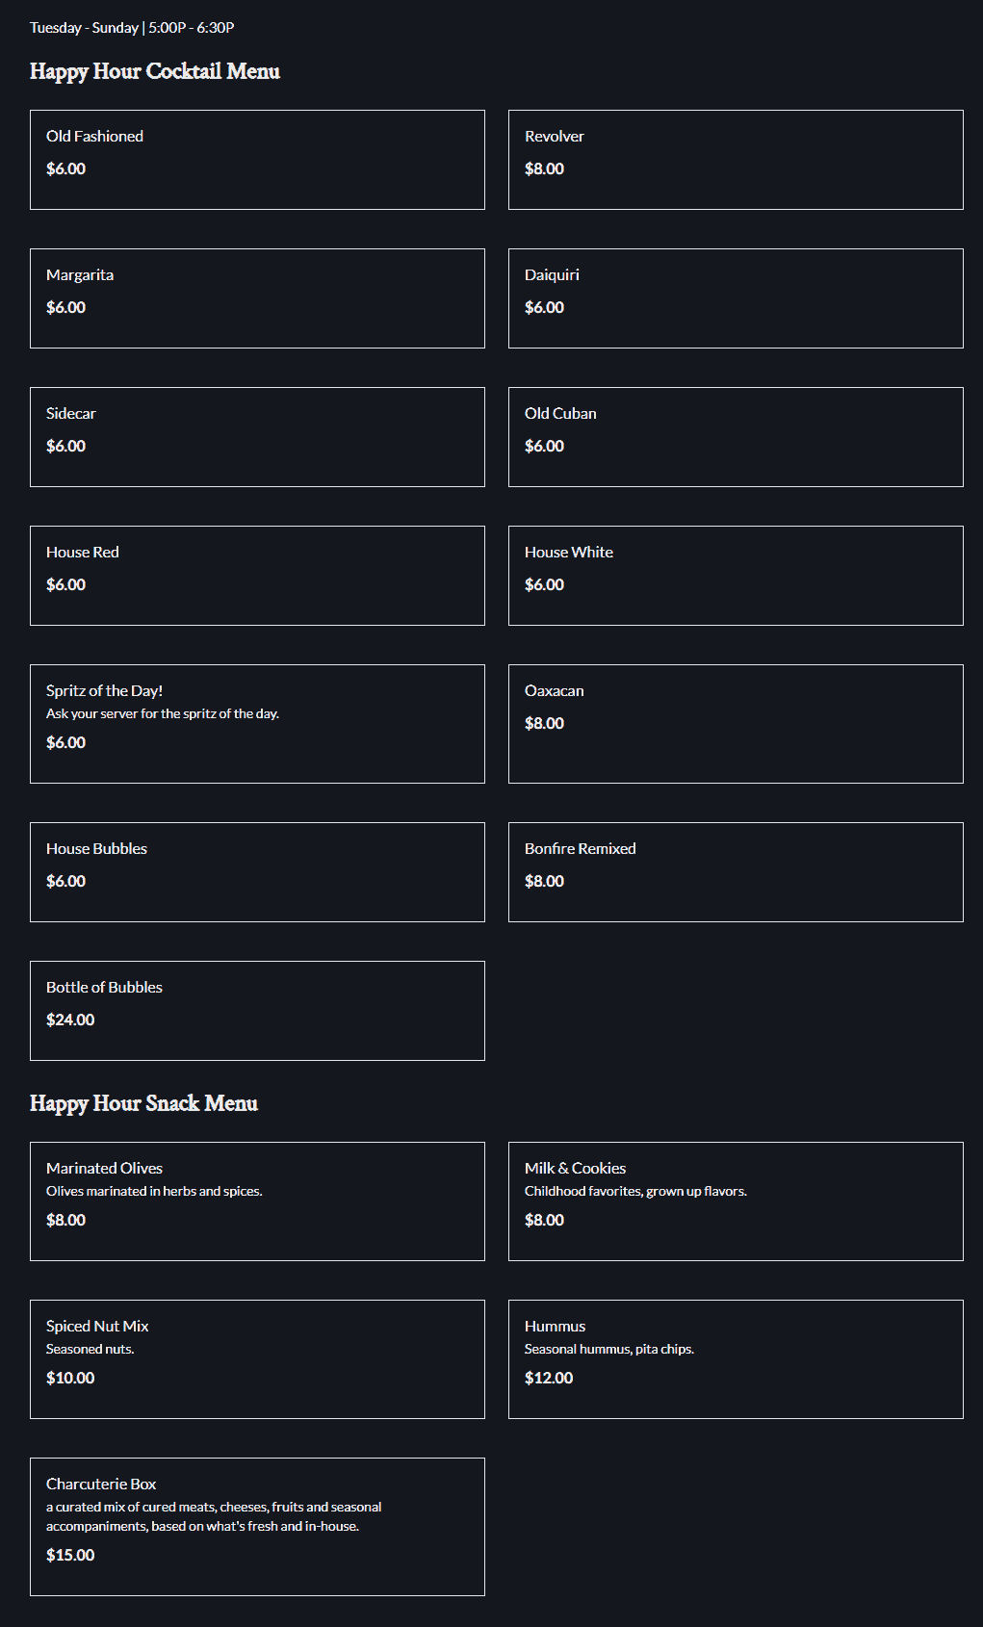Screen dimensions: 983x1627
Task: Open the Revolver cocktail item
Action: [736, 160]
